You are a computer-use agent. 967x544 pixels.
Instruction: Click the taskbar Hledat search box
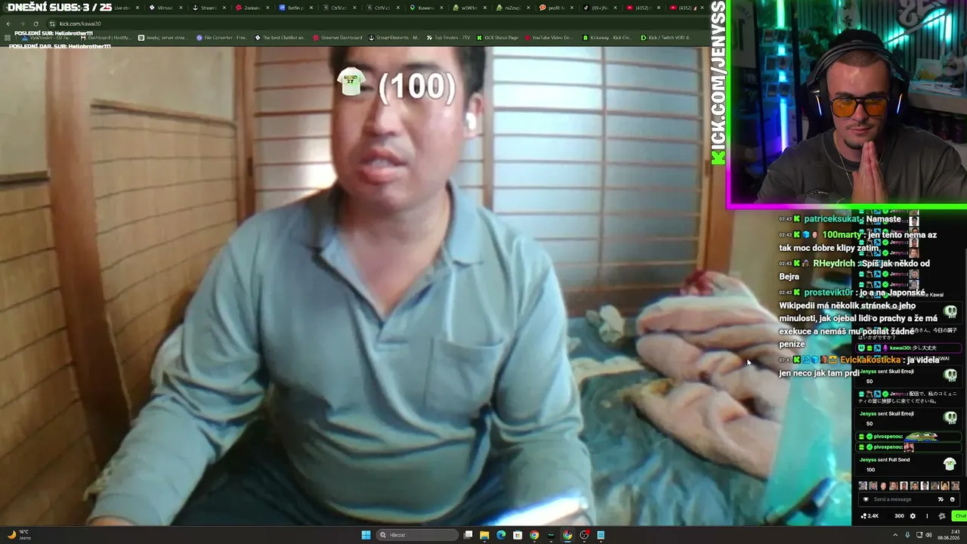click(x=418, y=535)
